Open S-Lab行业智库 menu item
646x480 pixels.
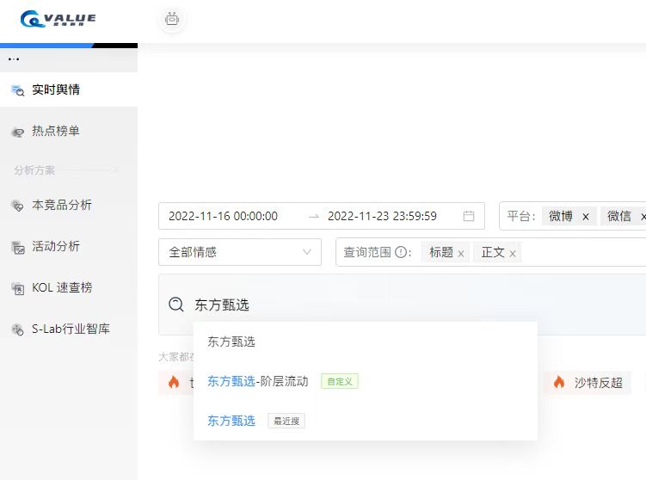coord(71,329)
